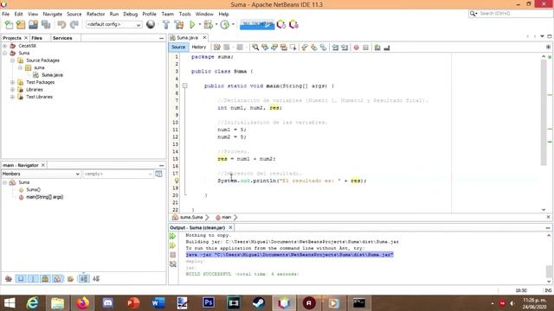Toggle Show Inherited Members in Navigator
The image size is (554, 311).
pos(9,279)
